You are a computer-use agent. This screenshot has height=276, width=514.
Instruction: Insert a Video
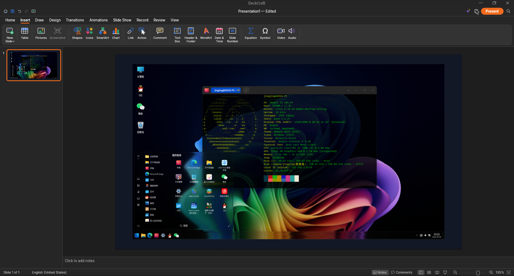(281, 34)
